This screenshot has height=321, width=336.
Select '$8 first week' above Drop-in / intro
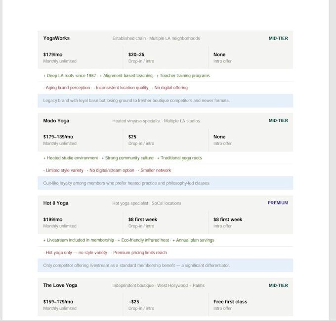143,219
